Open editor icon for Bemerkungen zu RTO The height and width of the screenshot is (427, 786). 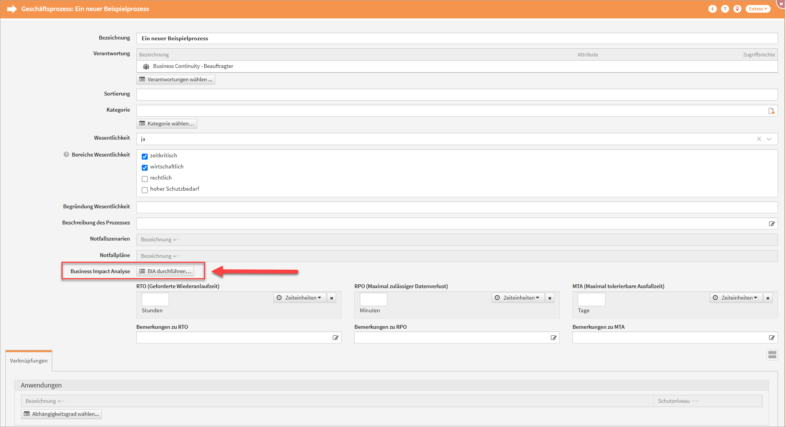coord(335,338)
